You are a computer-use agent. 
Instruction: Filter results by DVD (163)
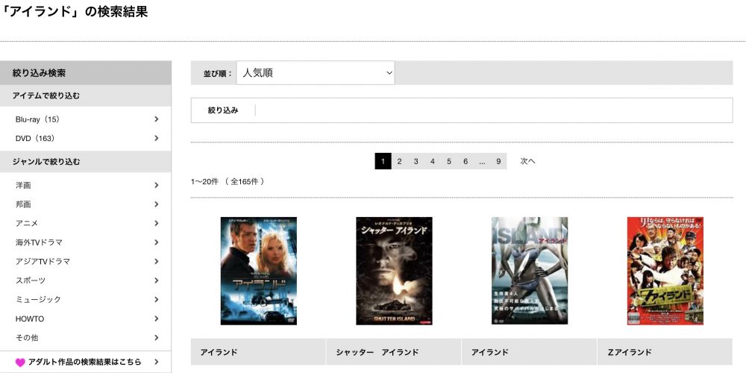point(35,139)
